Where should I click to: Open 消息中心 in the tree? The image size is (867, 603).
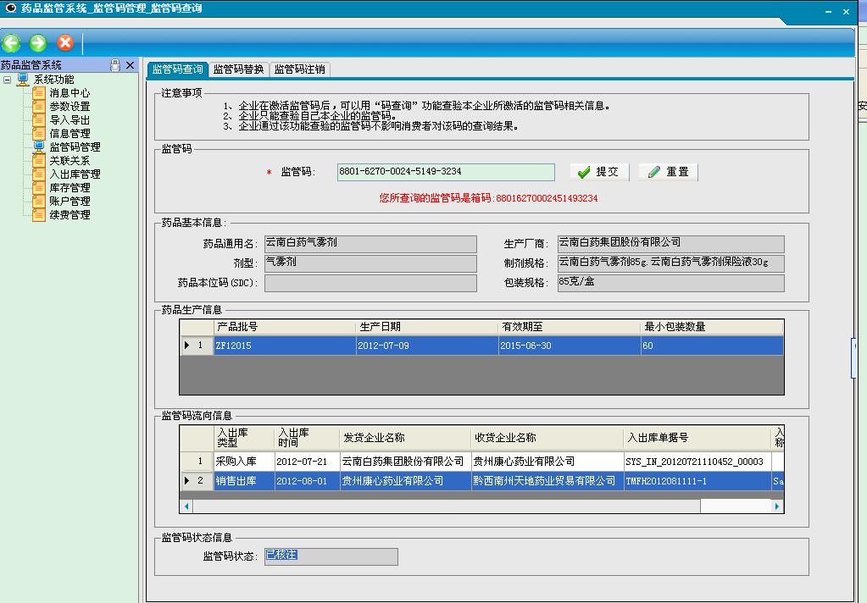[x=69, y=93]
